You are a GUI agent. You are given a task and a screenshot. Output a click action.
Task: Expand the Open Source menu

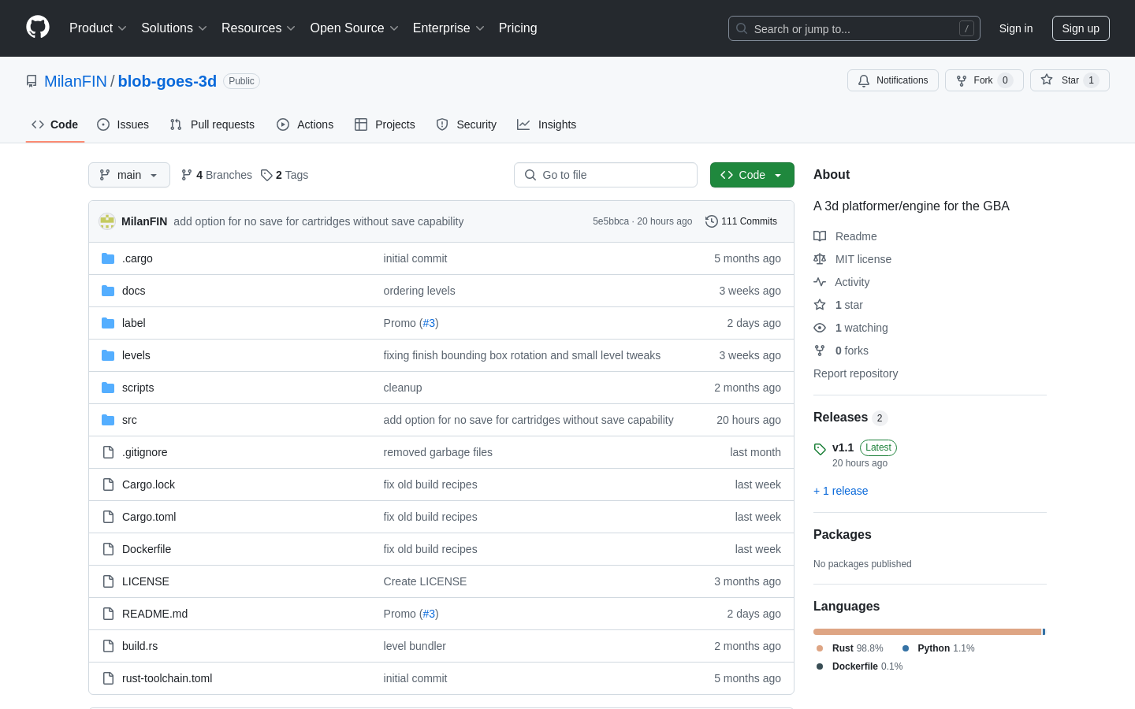point(355,28)
